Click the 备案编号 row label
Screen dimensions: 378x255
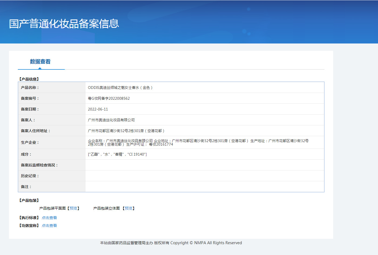tap(30, 98)
